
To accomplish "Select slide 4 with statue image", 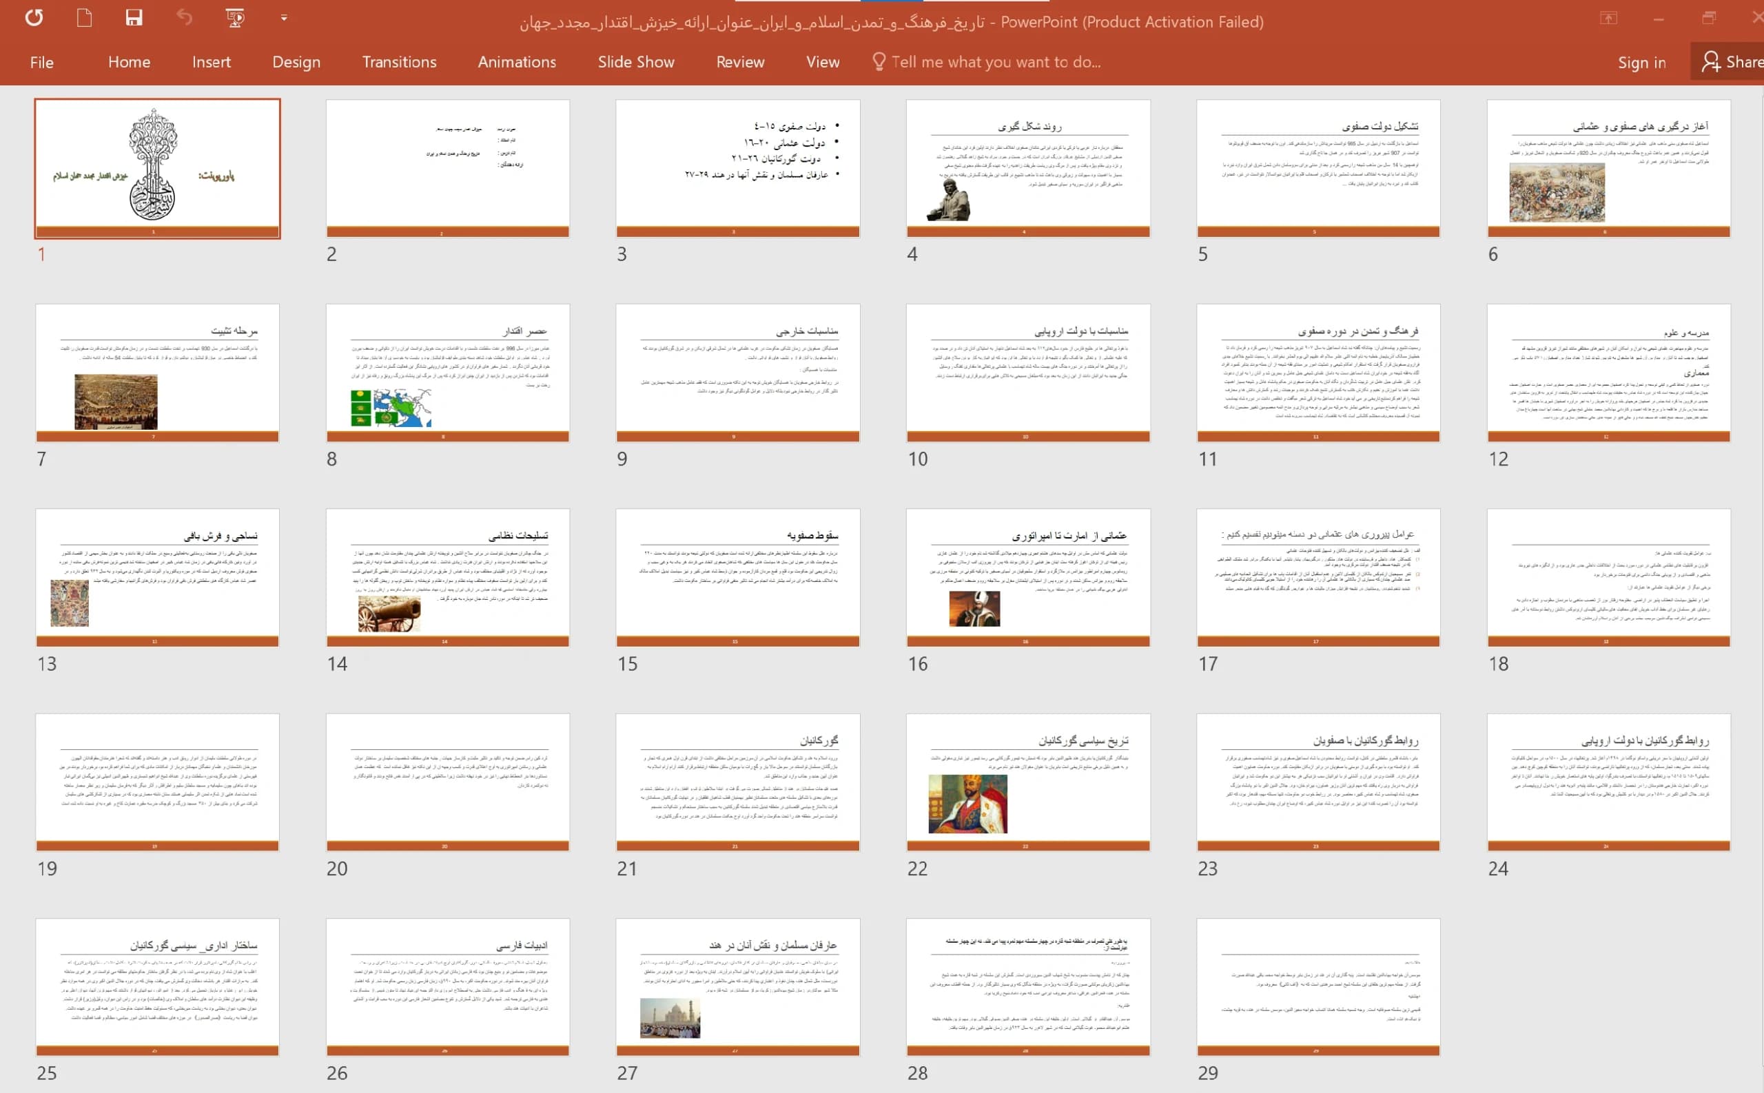I will tap(1027, 169).
